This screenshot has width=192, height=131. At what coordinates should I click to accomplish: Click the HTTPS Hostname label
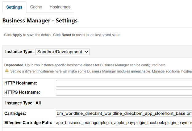pos(22,92)
